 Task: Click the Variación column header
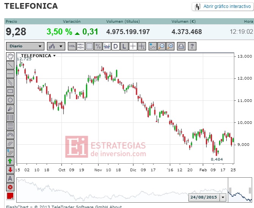pyautogui.click(x=72, y=21)
